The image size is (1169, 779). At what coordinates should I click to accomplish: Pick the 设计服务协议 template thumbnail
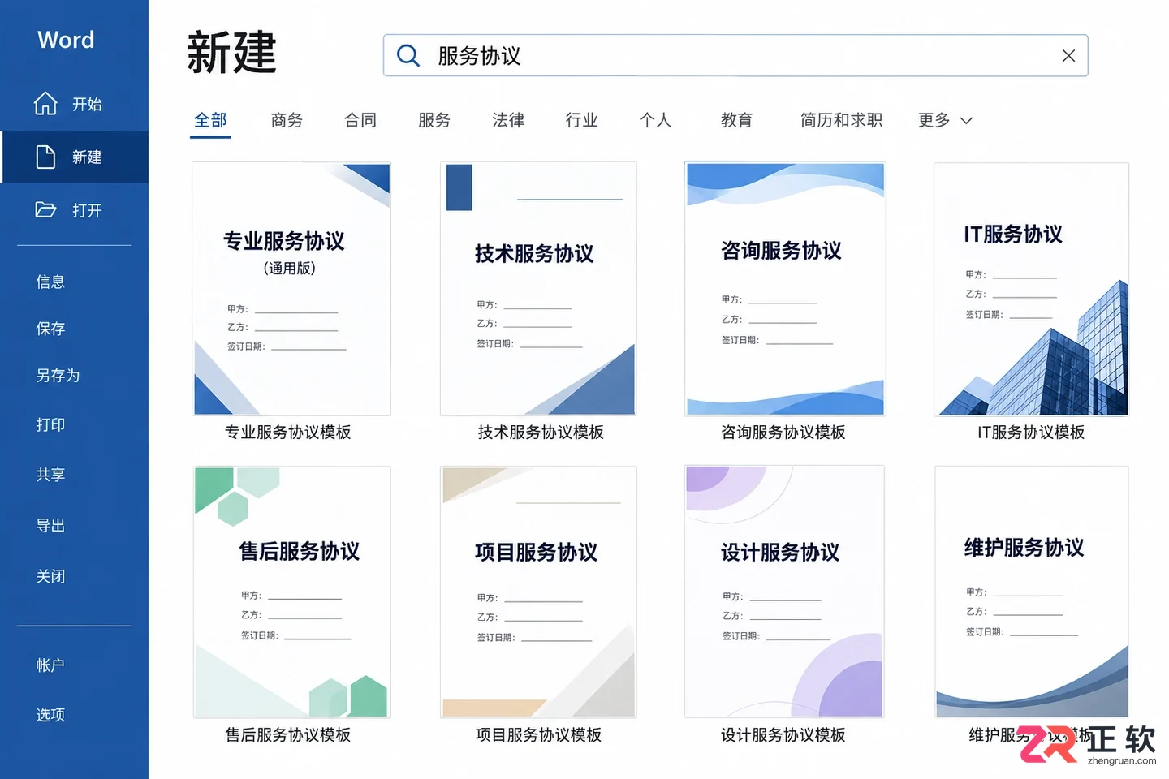tap(784, 592)
